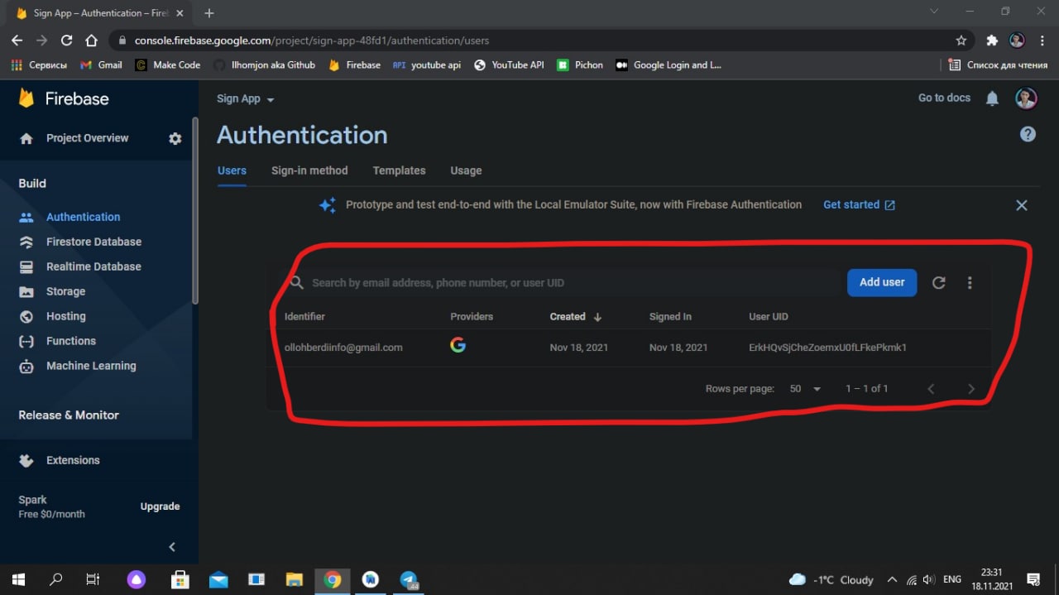Screen dimensions: 1059x595
Task: Open the three-dot users menu
Action: coord(970,283)
